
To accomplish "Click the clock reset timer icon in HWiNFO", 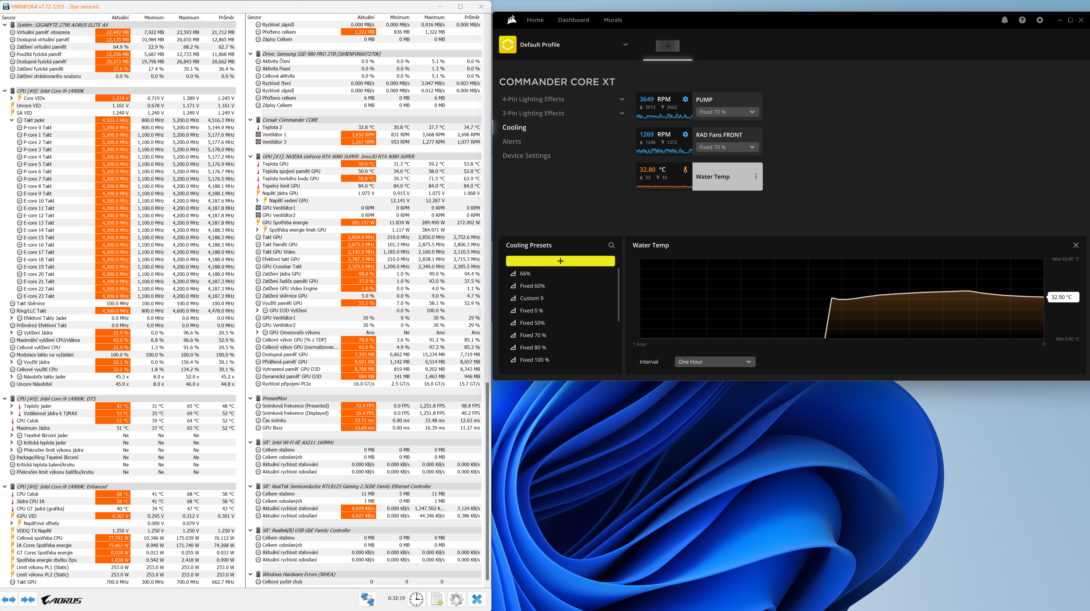I will pos(416,599).
